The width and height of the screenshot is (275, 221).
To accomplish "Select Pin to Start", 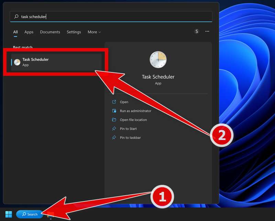I will (128, 129).
